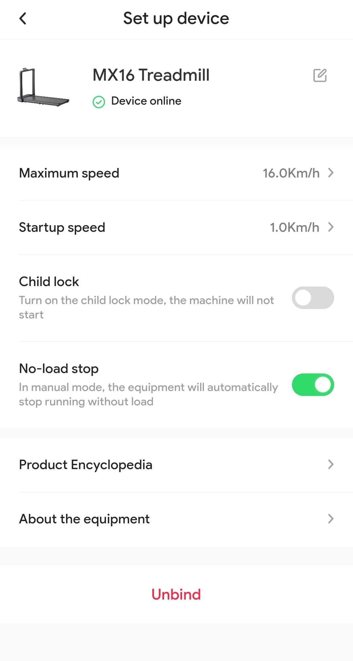Tap the No-load stop label
Screen dimensions: 353x661
pos(59,369)
